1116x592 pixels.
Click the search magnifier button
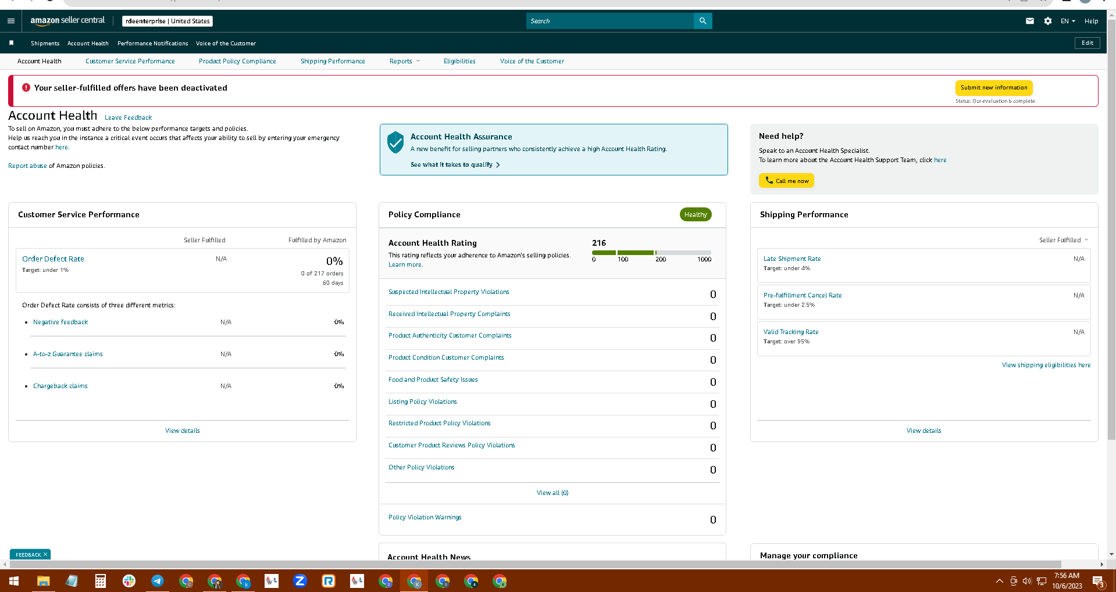coord(703,21)
